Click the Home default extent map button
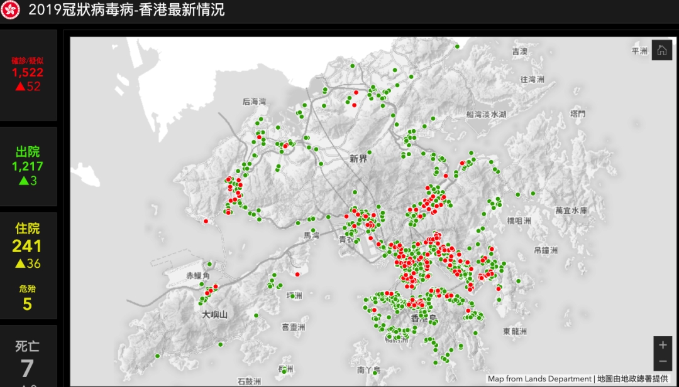 pyautogui.click(x=661, y=51)
